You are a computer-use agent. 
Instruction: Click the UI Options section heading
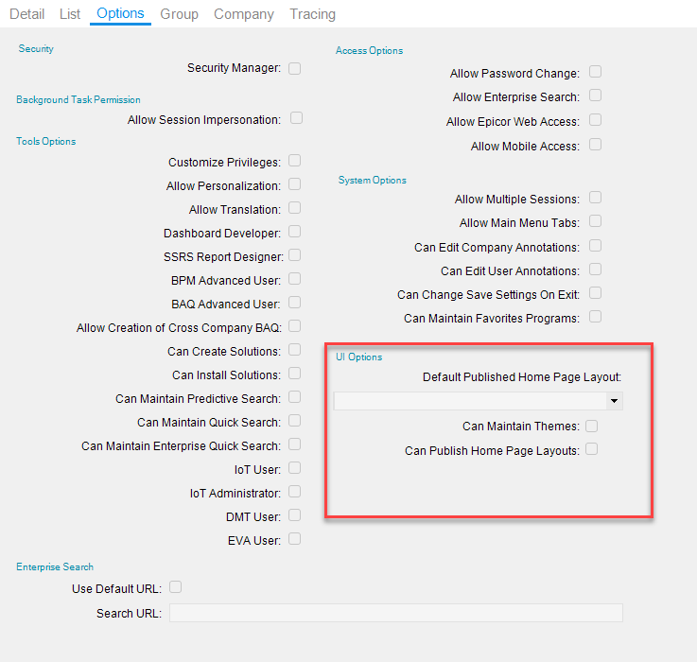[x=358, y=357]
